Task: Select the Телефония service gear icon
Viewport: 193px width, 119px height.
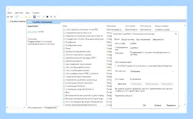Action: click(64, 42)
